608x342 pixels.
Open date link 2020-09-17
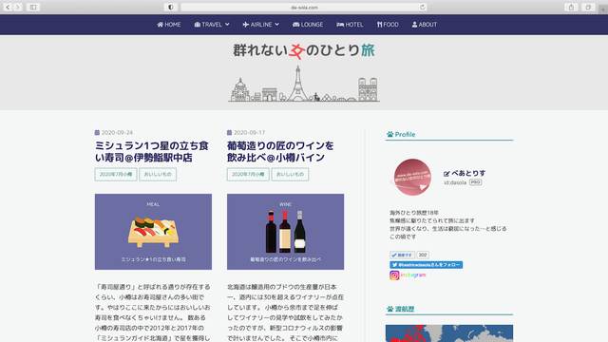point(249,133)
